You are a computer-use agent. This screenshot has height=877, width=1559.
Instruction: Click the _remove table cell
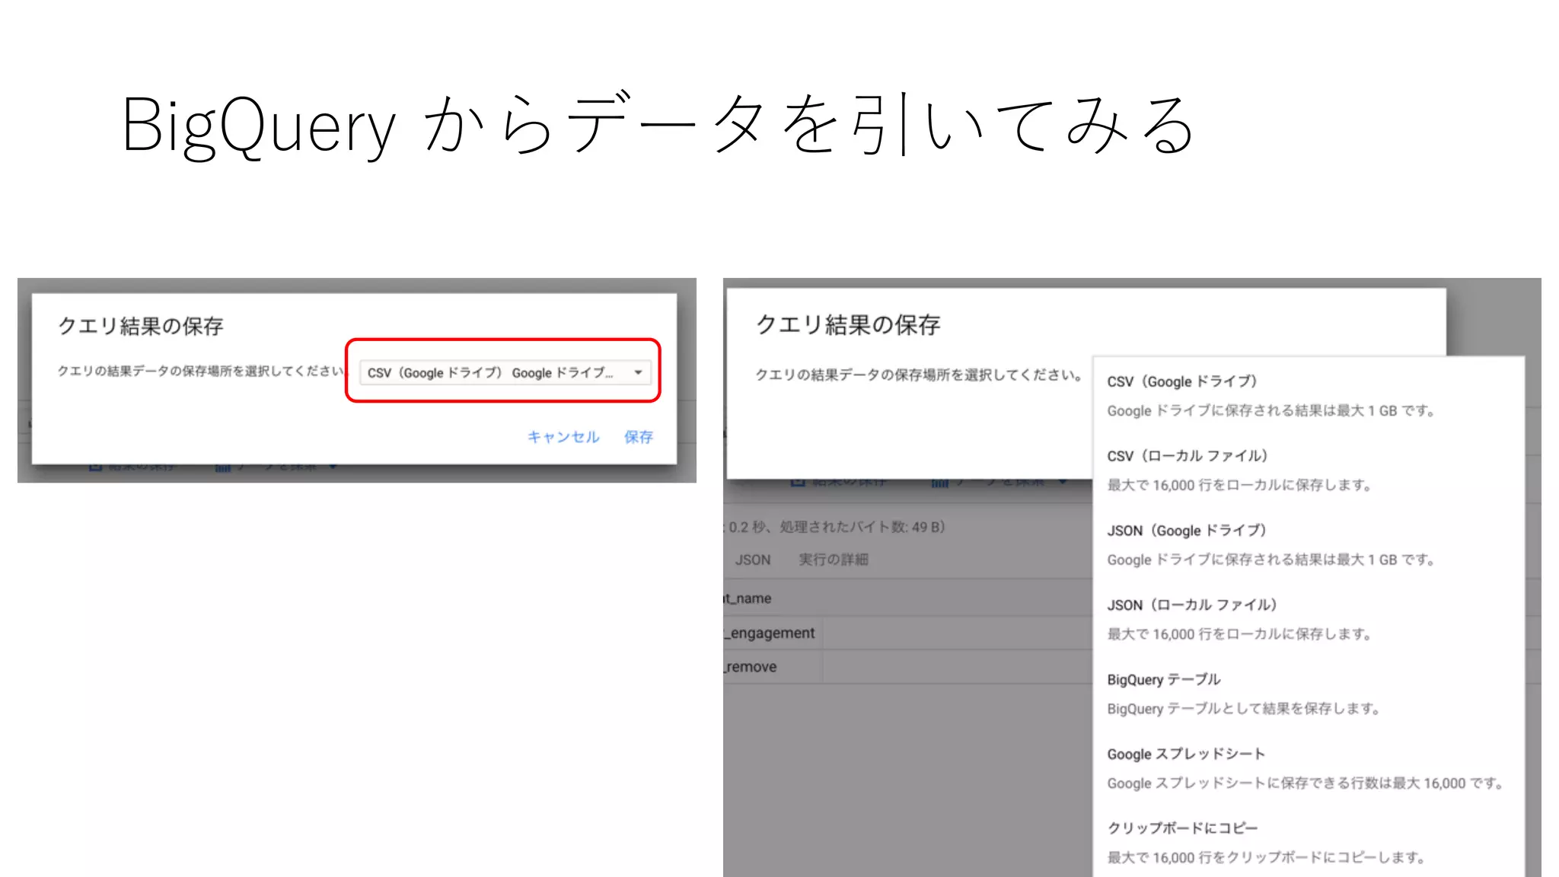(x=773, y=667)
